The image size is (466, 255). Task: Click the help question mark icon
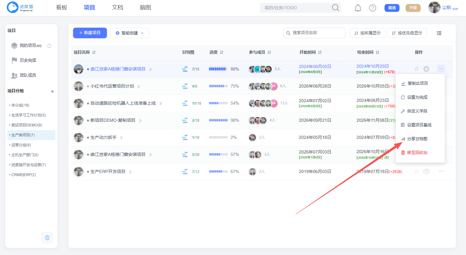(x=372, y=8)
